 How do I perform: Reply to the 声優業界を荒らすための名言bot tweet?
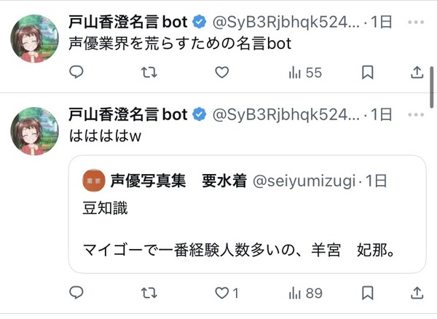click(x=76, y=72)
